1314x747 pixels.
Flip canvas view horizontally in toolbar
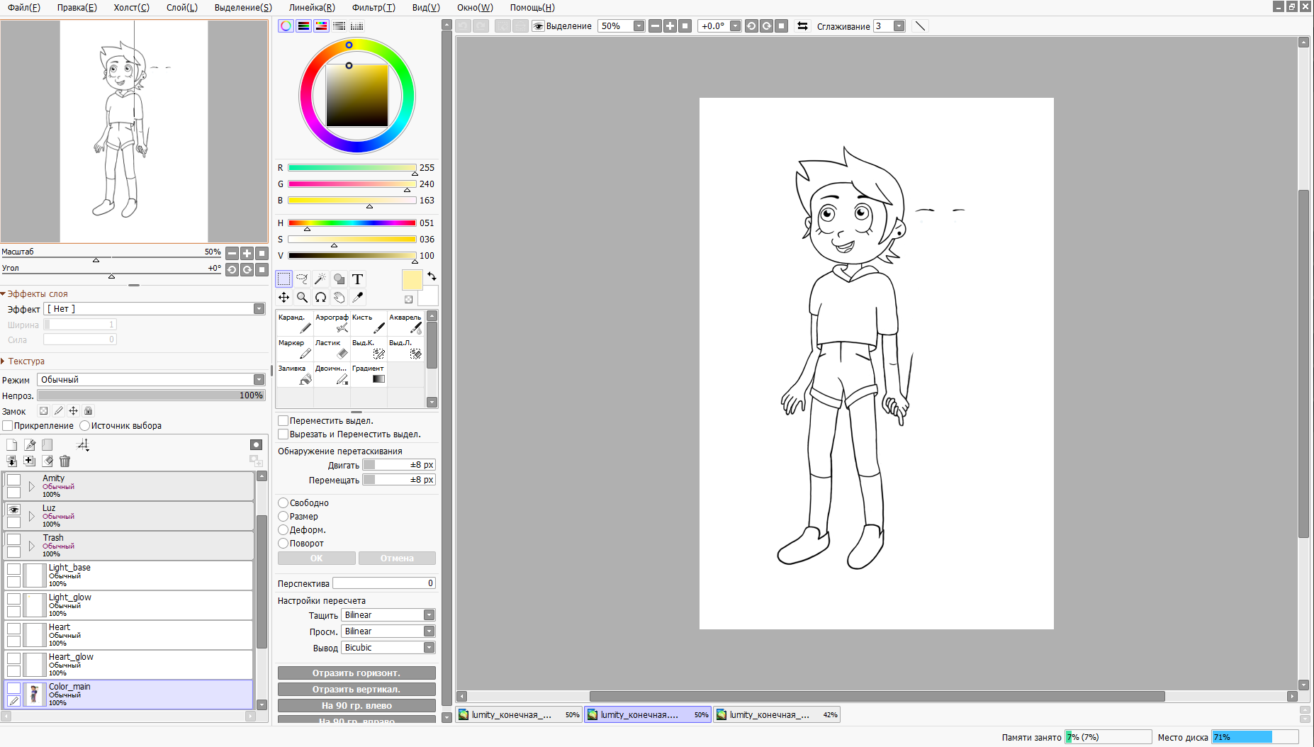(802, 26)
